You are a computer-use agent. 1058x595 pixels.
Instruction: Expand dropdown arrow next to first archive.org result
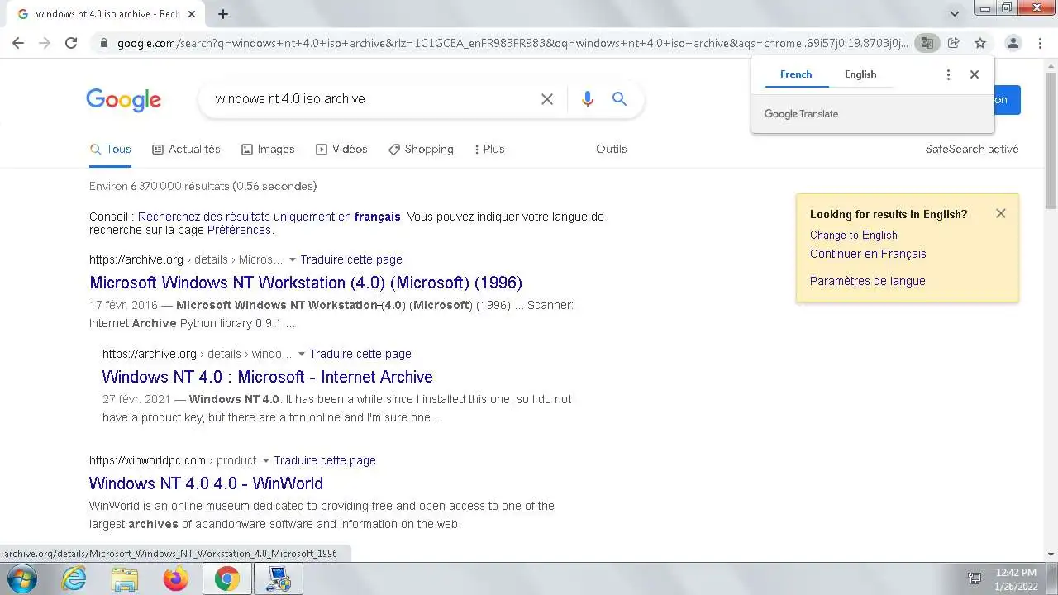292,260
